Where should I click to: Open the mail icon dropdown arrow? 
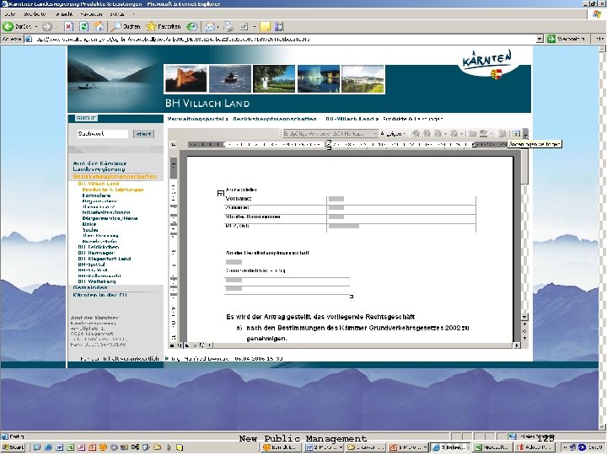(218, 27)
